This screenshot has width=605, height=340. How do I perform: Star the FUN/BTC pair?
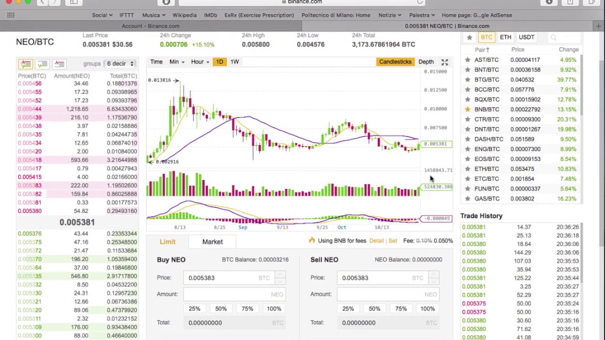pos(467,189)
